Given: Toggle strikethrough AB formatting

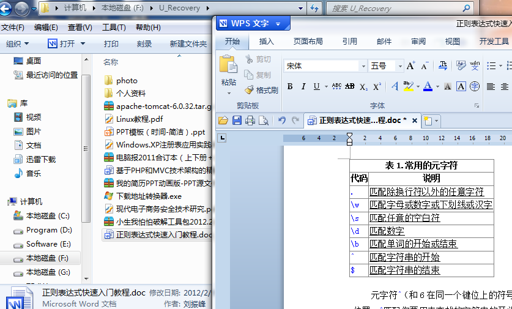Looking at the screenshot, I should click(x=350, y=86).
